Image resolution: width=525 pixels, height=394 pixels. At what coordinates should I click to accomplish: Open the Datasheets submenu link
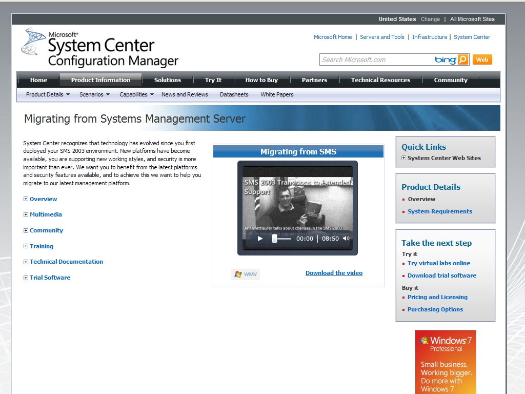[234, 94]
